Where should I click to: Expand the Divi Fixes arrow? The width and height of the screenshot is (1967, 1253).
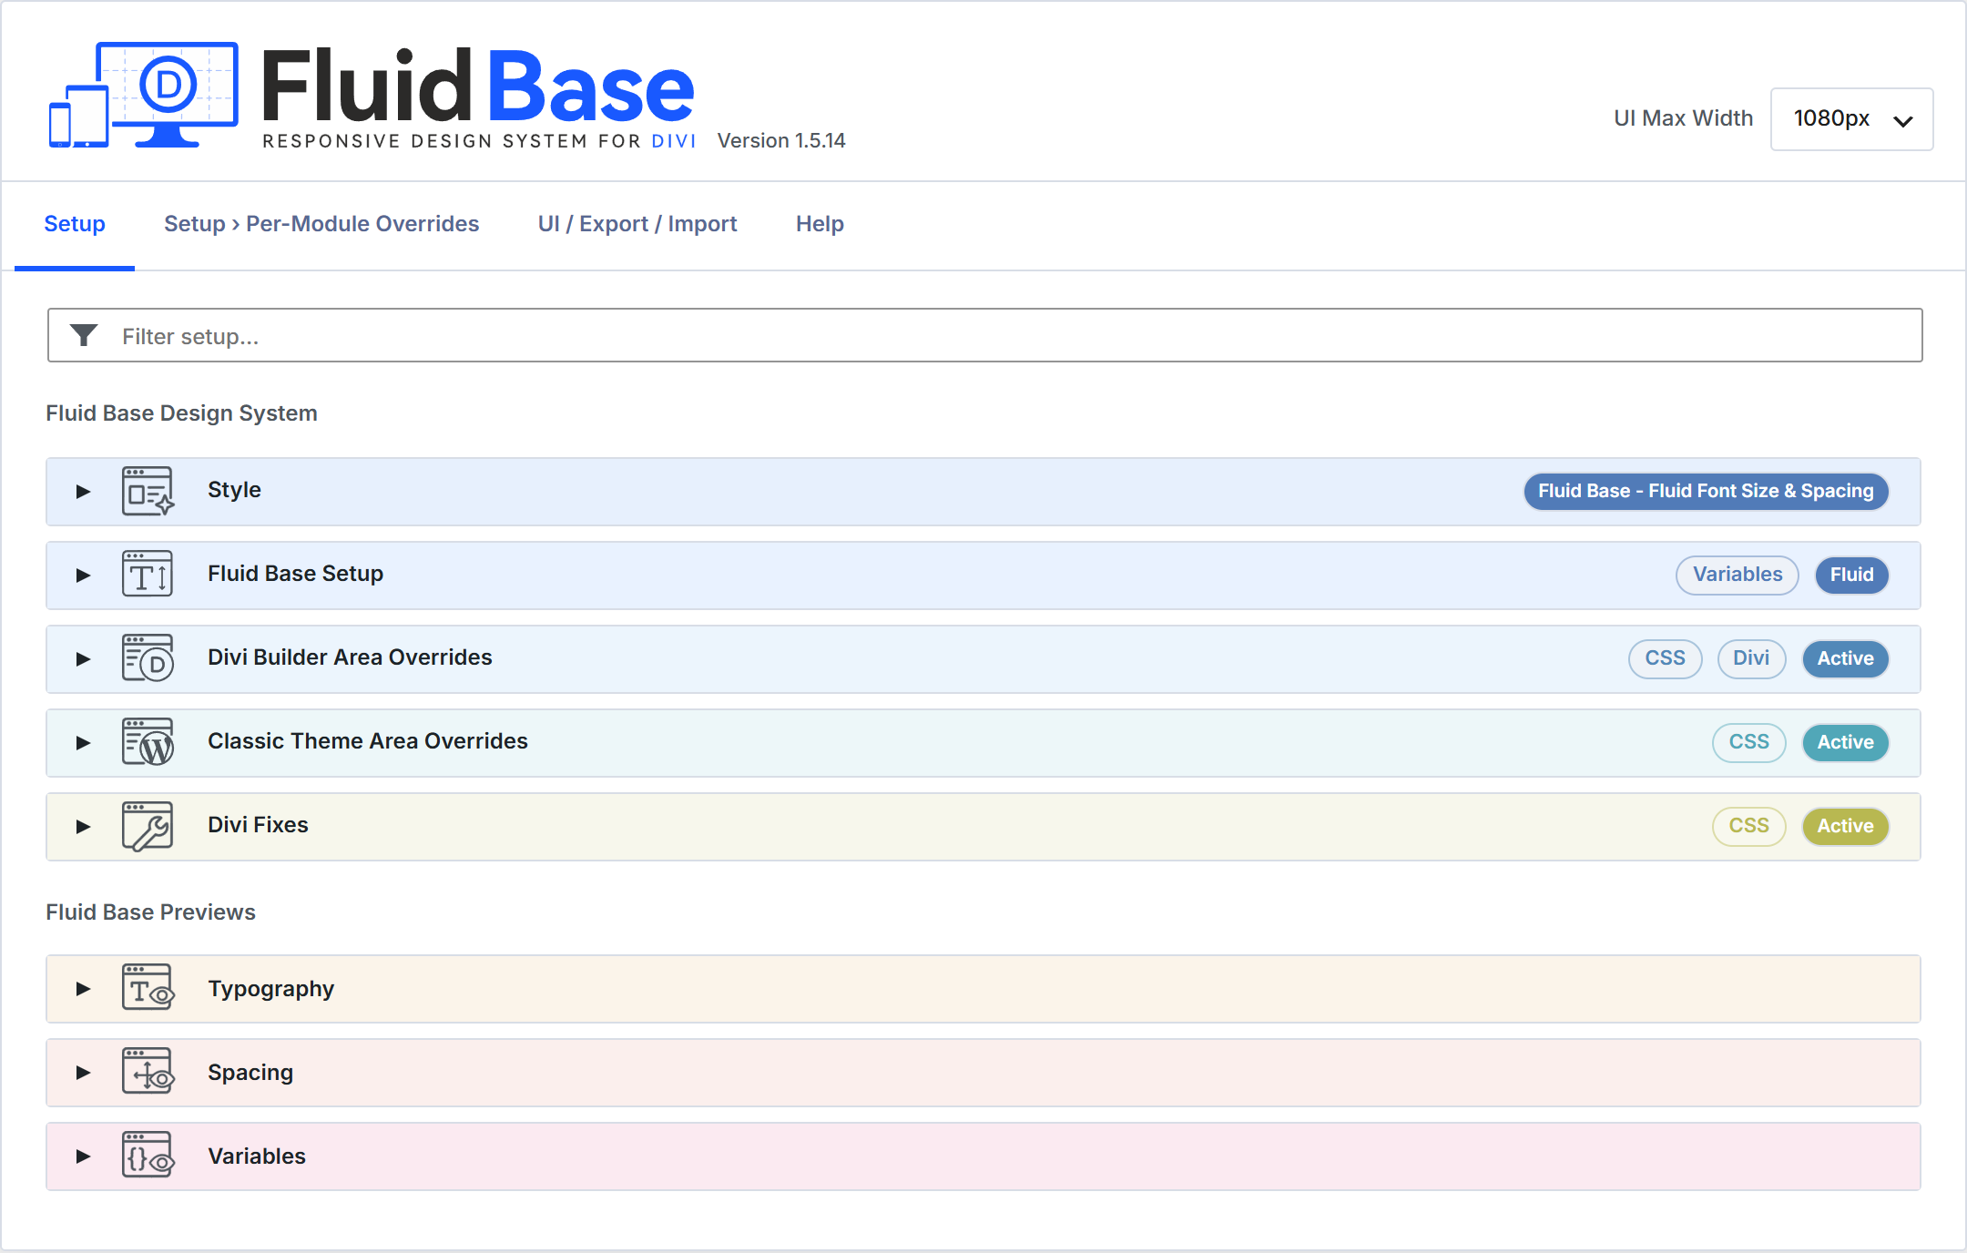[x=83, y=827]
